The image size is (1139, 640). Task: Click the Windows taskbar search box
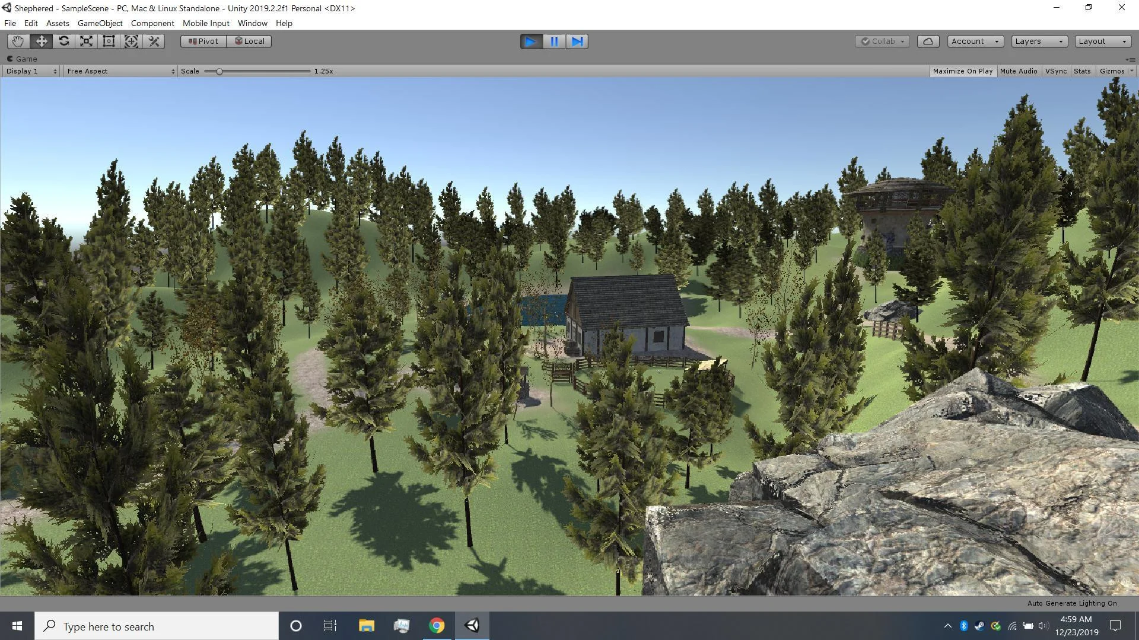click(x=157, y=626)
